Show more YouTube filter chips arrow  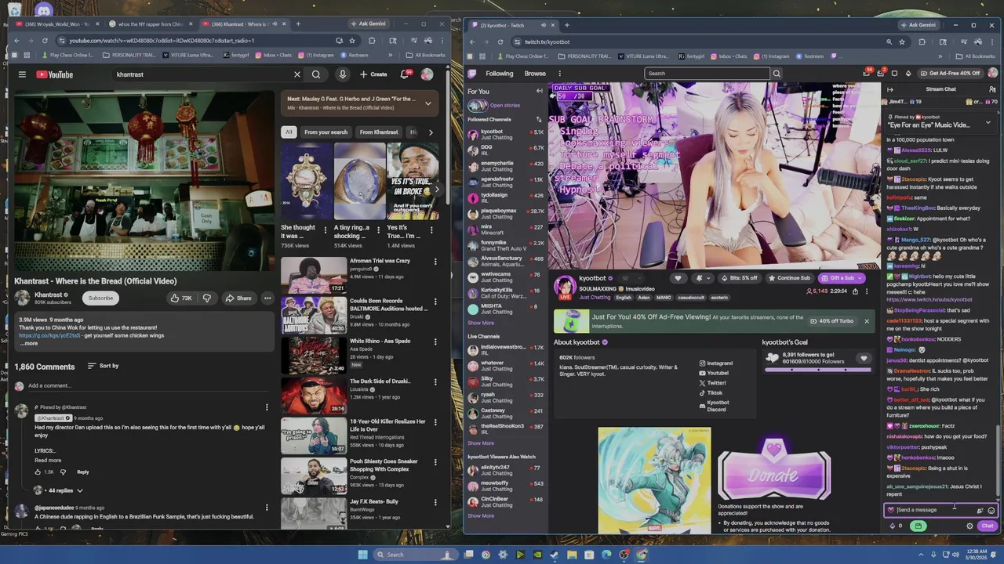pyautogui.click(x=431, y=132)
